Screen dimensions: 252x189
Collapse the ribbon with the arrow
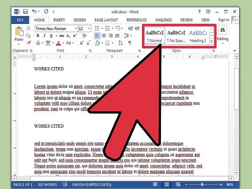coord(235,51)
